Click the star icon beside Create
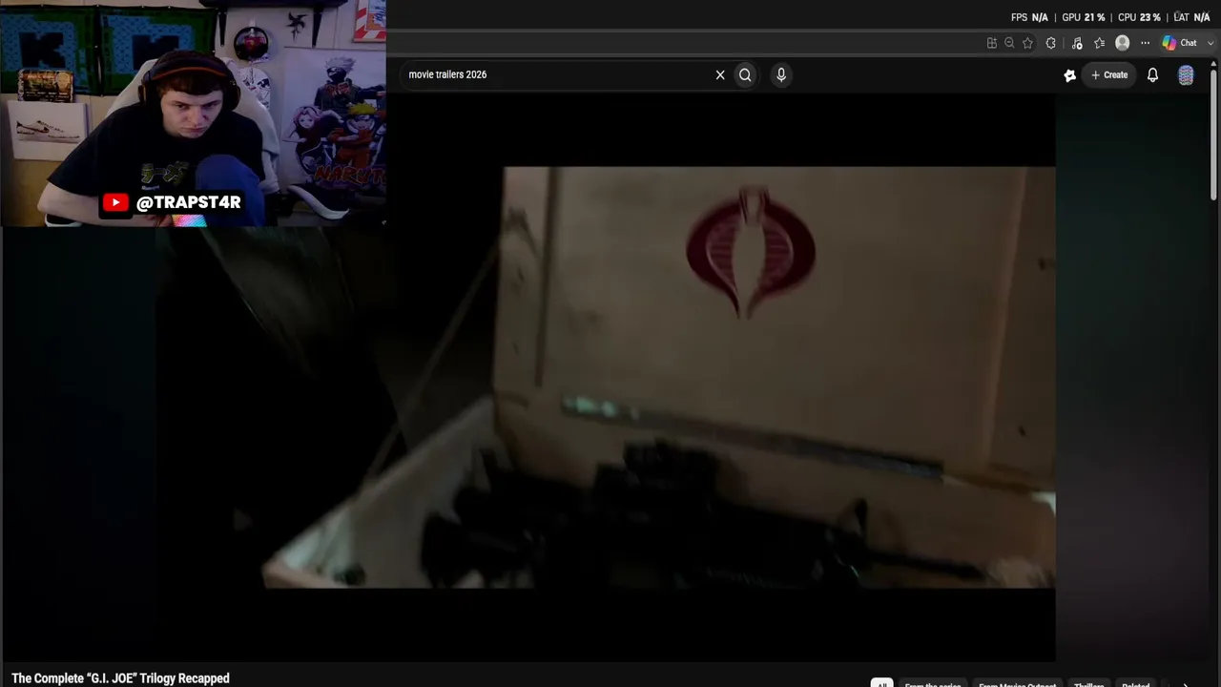This screenshot has height=687, width=1221. 1069,74
